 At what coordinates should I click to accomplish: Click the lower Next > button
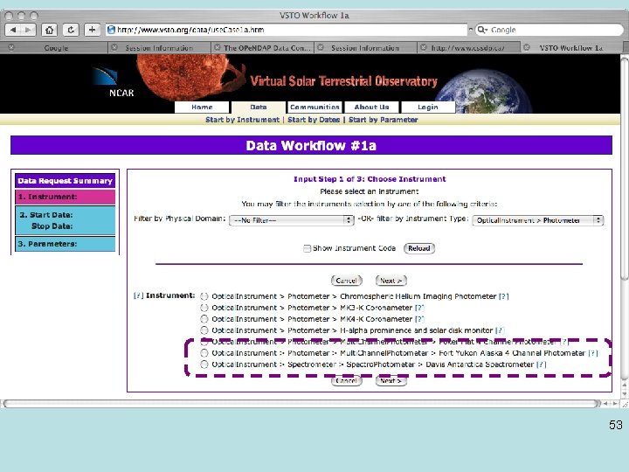click(x=391, y=380)
